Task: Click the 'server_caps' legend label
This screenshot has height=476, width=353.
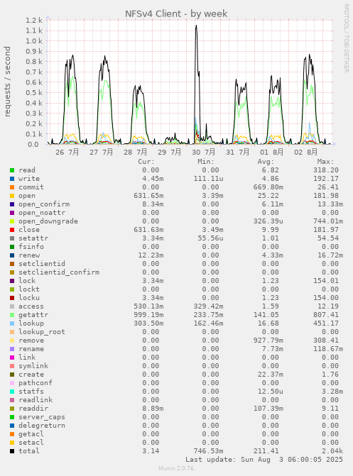Action: tap(42, 417)
